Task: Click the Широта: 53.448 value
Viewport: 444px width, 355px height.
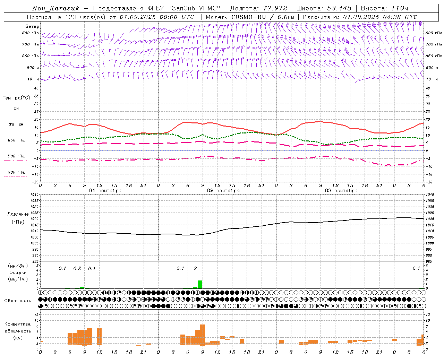Action: pyautogui.click(x=324, y=8)
